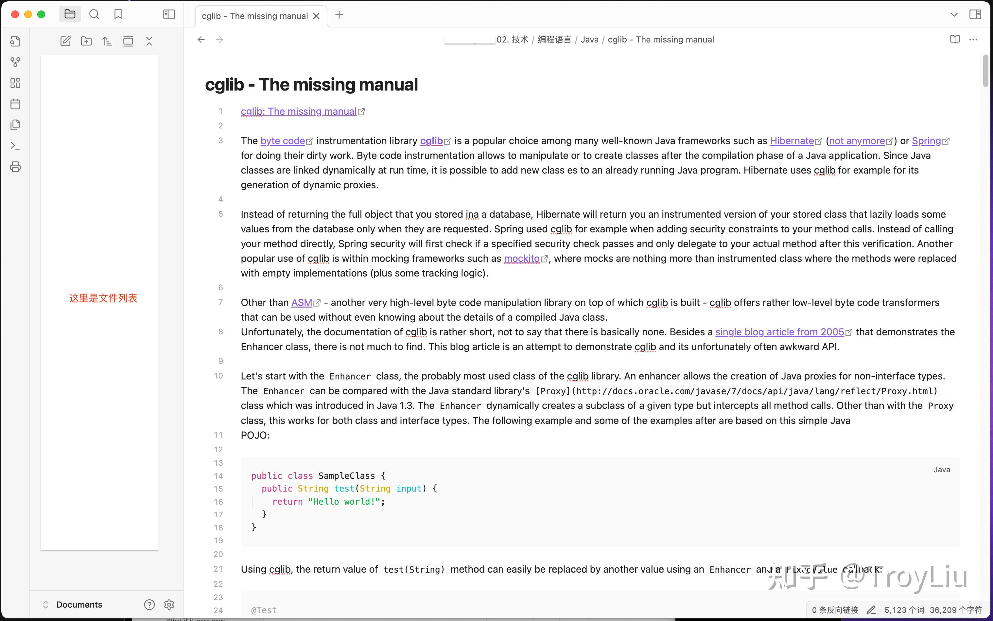Change the file sort order
The image size is (993, 621).
tap(107, 41)
